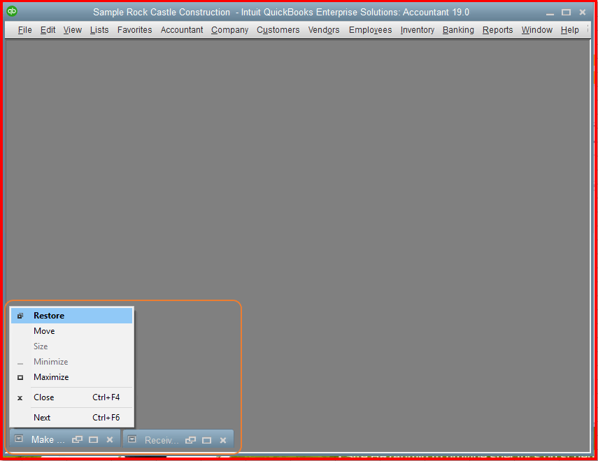Click the maximize icon on Receive taskbar button
Screen dimensions: 598x461
point(206,439)
